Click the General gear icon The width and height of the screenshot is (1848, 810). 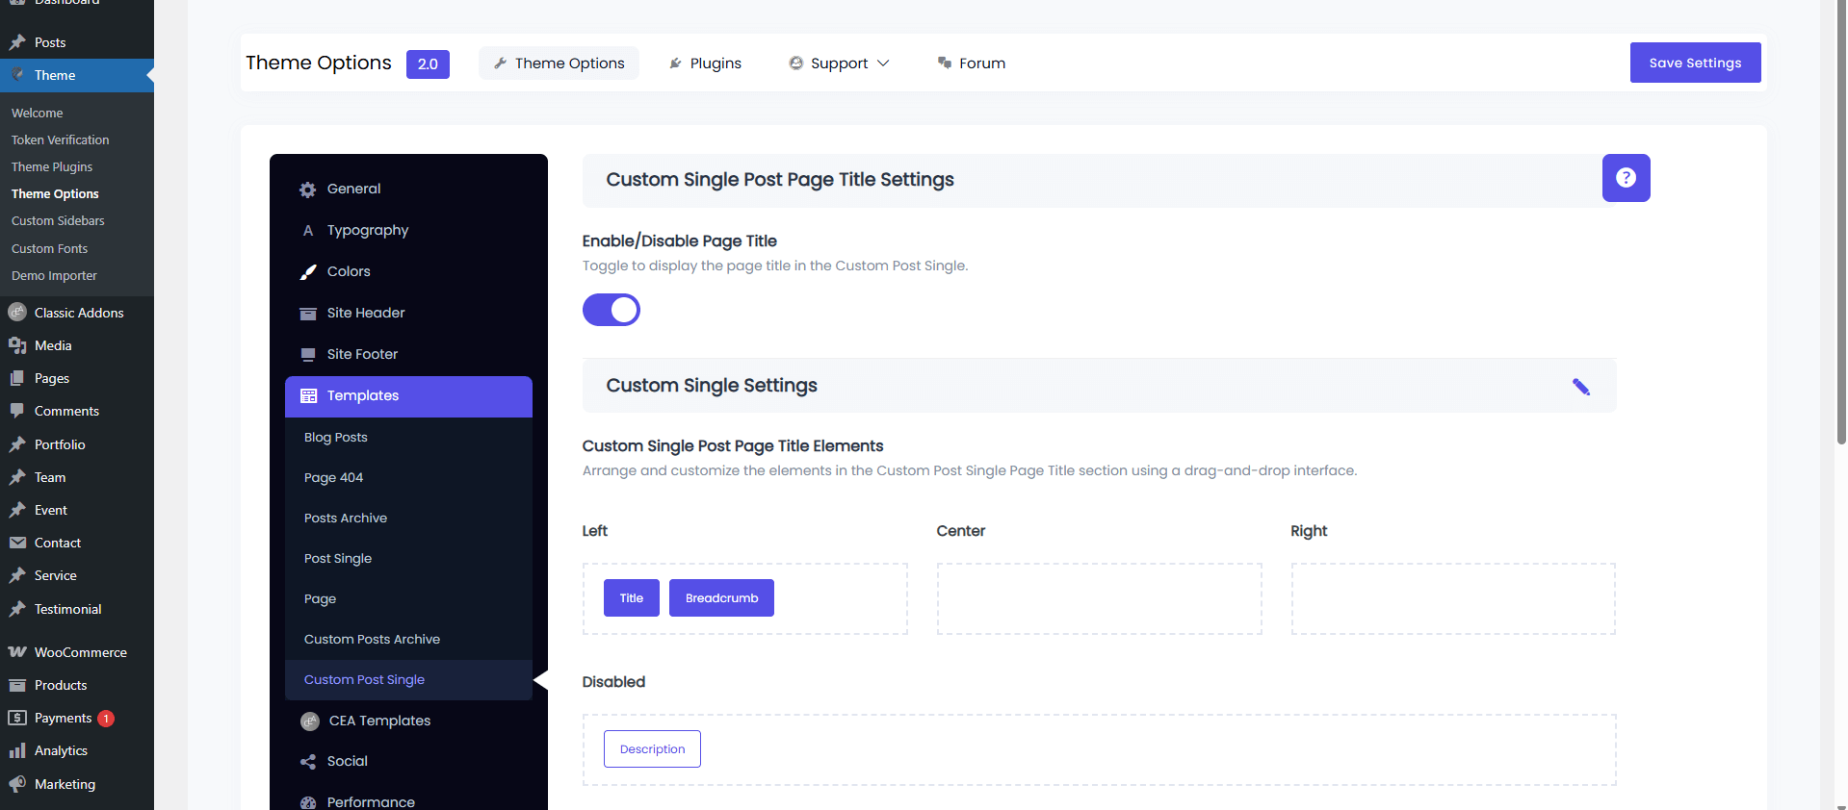pyautogui.click(x=308, y=190)
